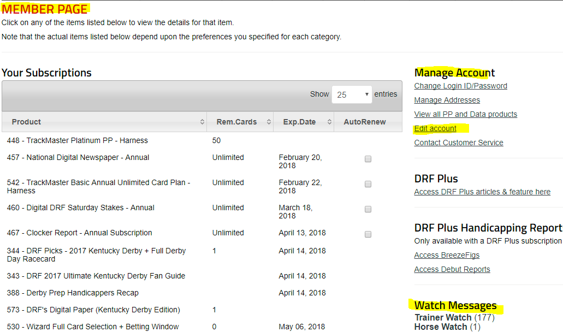Click the May 06, 2018 expiration date
The image size is (563, 332).
[301, 327]
